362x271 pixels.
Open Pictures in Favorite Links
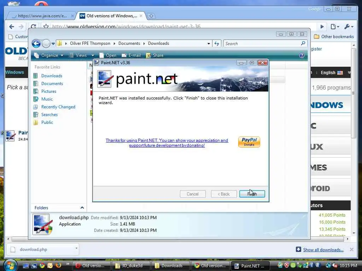[x=49, y=91]
